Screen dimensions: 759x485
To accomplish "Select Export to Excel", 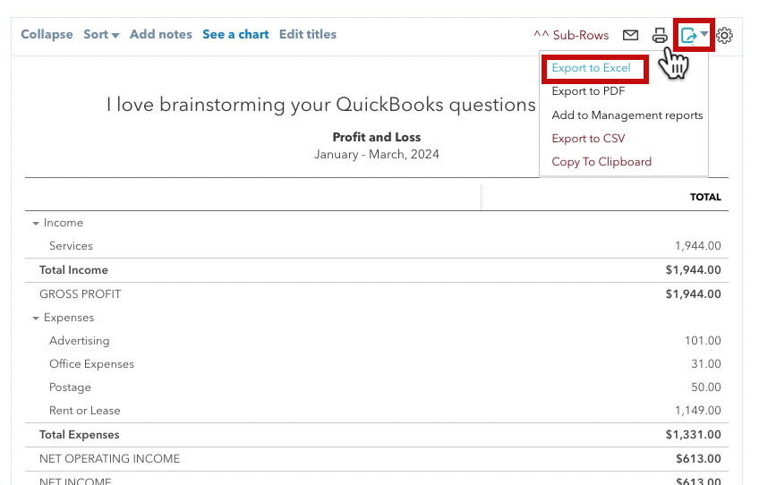I will pyautogui.click(x=591, y=68).
